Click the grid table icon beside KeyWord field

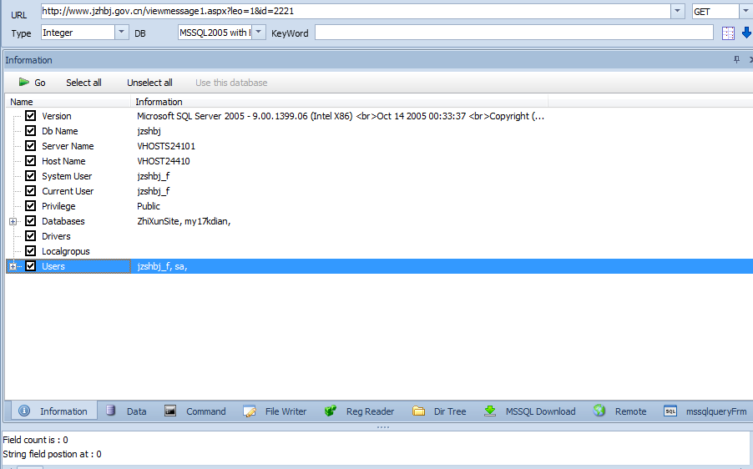[728, 33]
